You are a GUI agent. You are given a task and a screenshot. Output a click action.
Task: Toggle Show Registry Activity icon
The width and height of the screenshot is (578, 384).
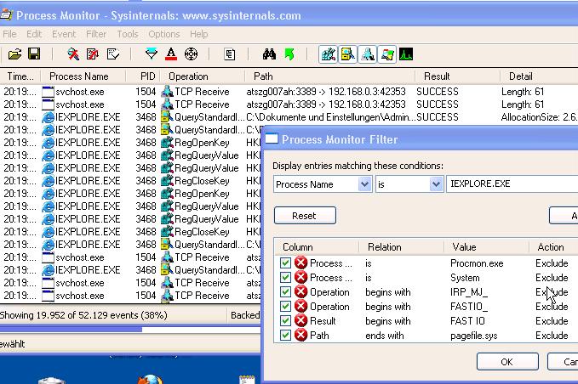coord(328,54)
